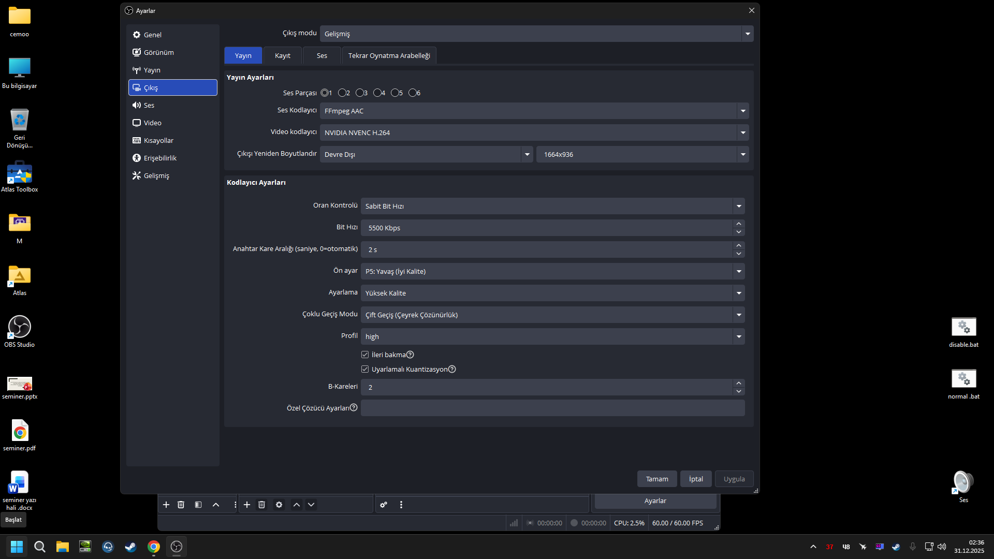The width and height of the screenshot is (994, 559).
Task: Open the Windows Start menu
Action: tap(17, 547)
